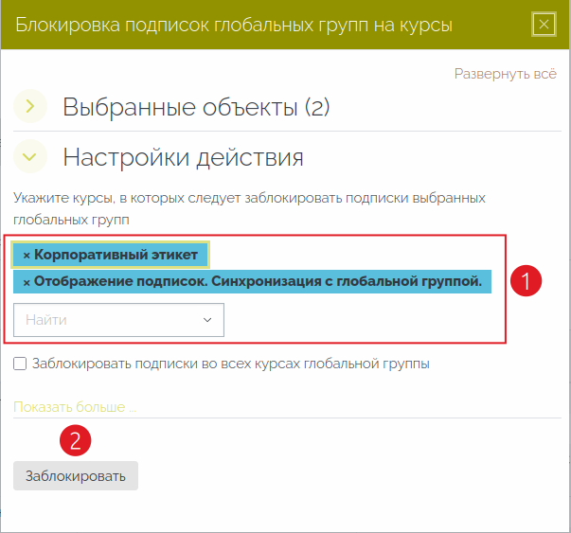Enable the block-all-courses checkbox

click(x=20, y=364)
